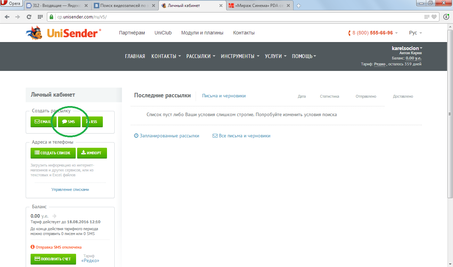Click the UniSender logo
This screenshot has width=453, height=267.
(x=64, y=33)
